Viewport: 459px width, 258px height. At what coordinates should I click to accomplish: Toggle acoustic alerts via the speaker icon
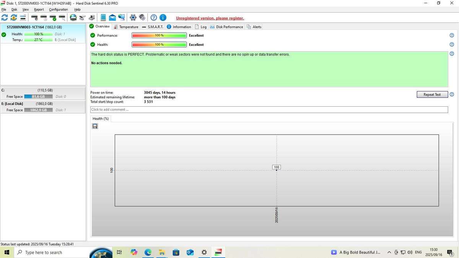[142, 17]
